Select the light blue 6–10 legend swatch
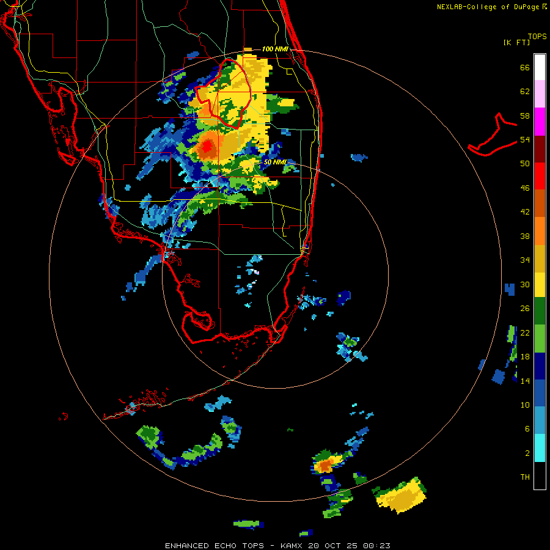This screenshot has height=550, width=550. pos(540,420)
